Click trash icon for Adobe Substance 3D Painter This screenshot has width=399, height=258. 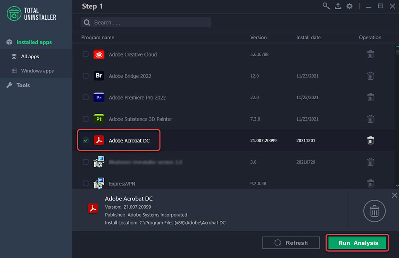(370, 119)
